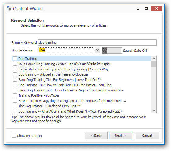The image size is (171, 151).
Task: Check the Dog Training result checkbox
Action: (15, 59)
